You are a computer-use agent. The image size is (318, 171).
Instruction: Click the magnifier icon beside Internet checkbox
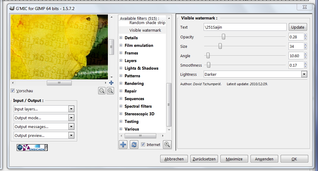coord(167,145)
